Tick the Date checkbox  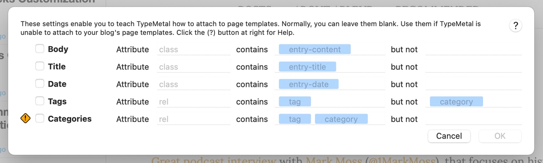click(x=39, y=84)
